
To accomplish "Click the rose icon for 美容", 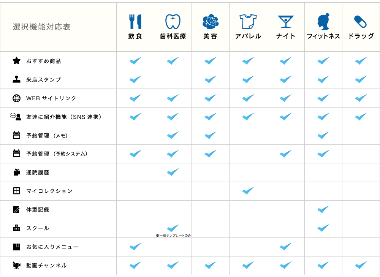I will [x=210, y=22].
